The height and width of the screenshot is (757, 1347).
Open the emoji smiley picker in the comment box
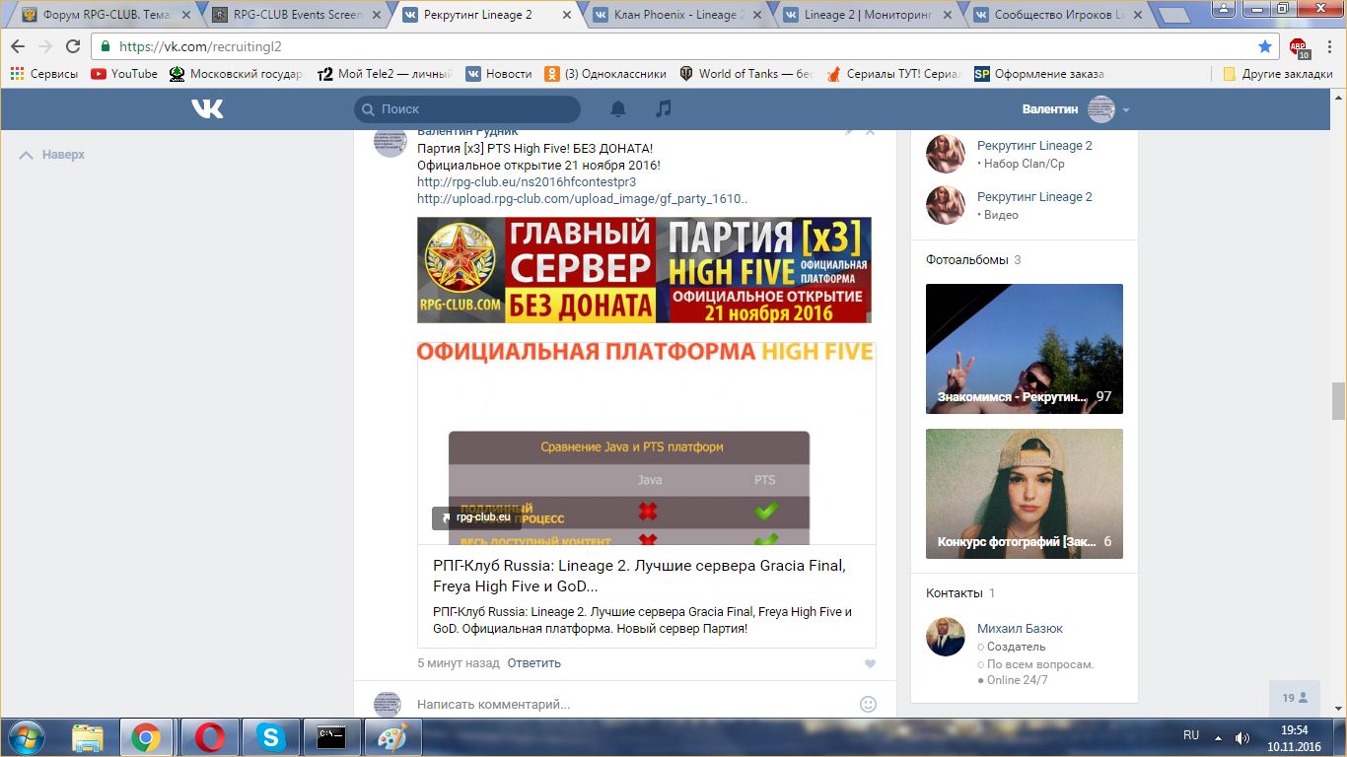pyautogui.click(x=868, y=704)
